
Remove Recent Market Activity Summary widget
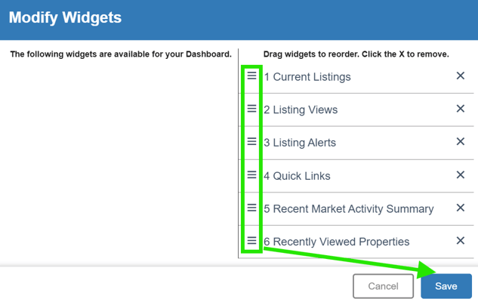coord(461,208)
